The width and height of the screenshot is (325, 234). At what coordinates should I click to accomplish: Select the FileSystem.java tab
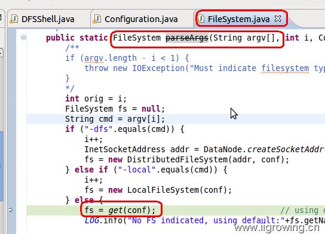(238, 19)
